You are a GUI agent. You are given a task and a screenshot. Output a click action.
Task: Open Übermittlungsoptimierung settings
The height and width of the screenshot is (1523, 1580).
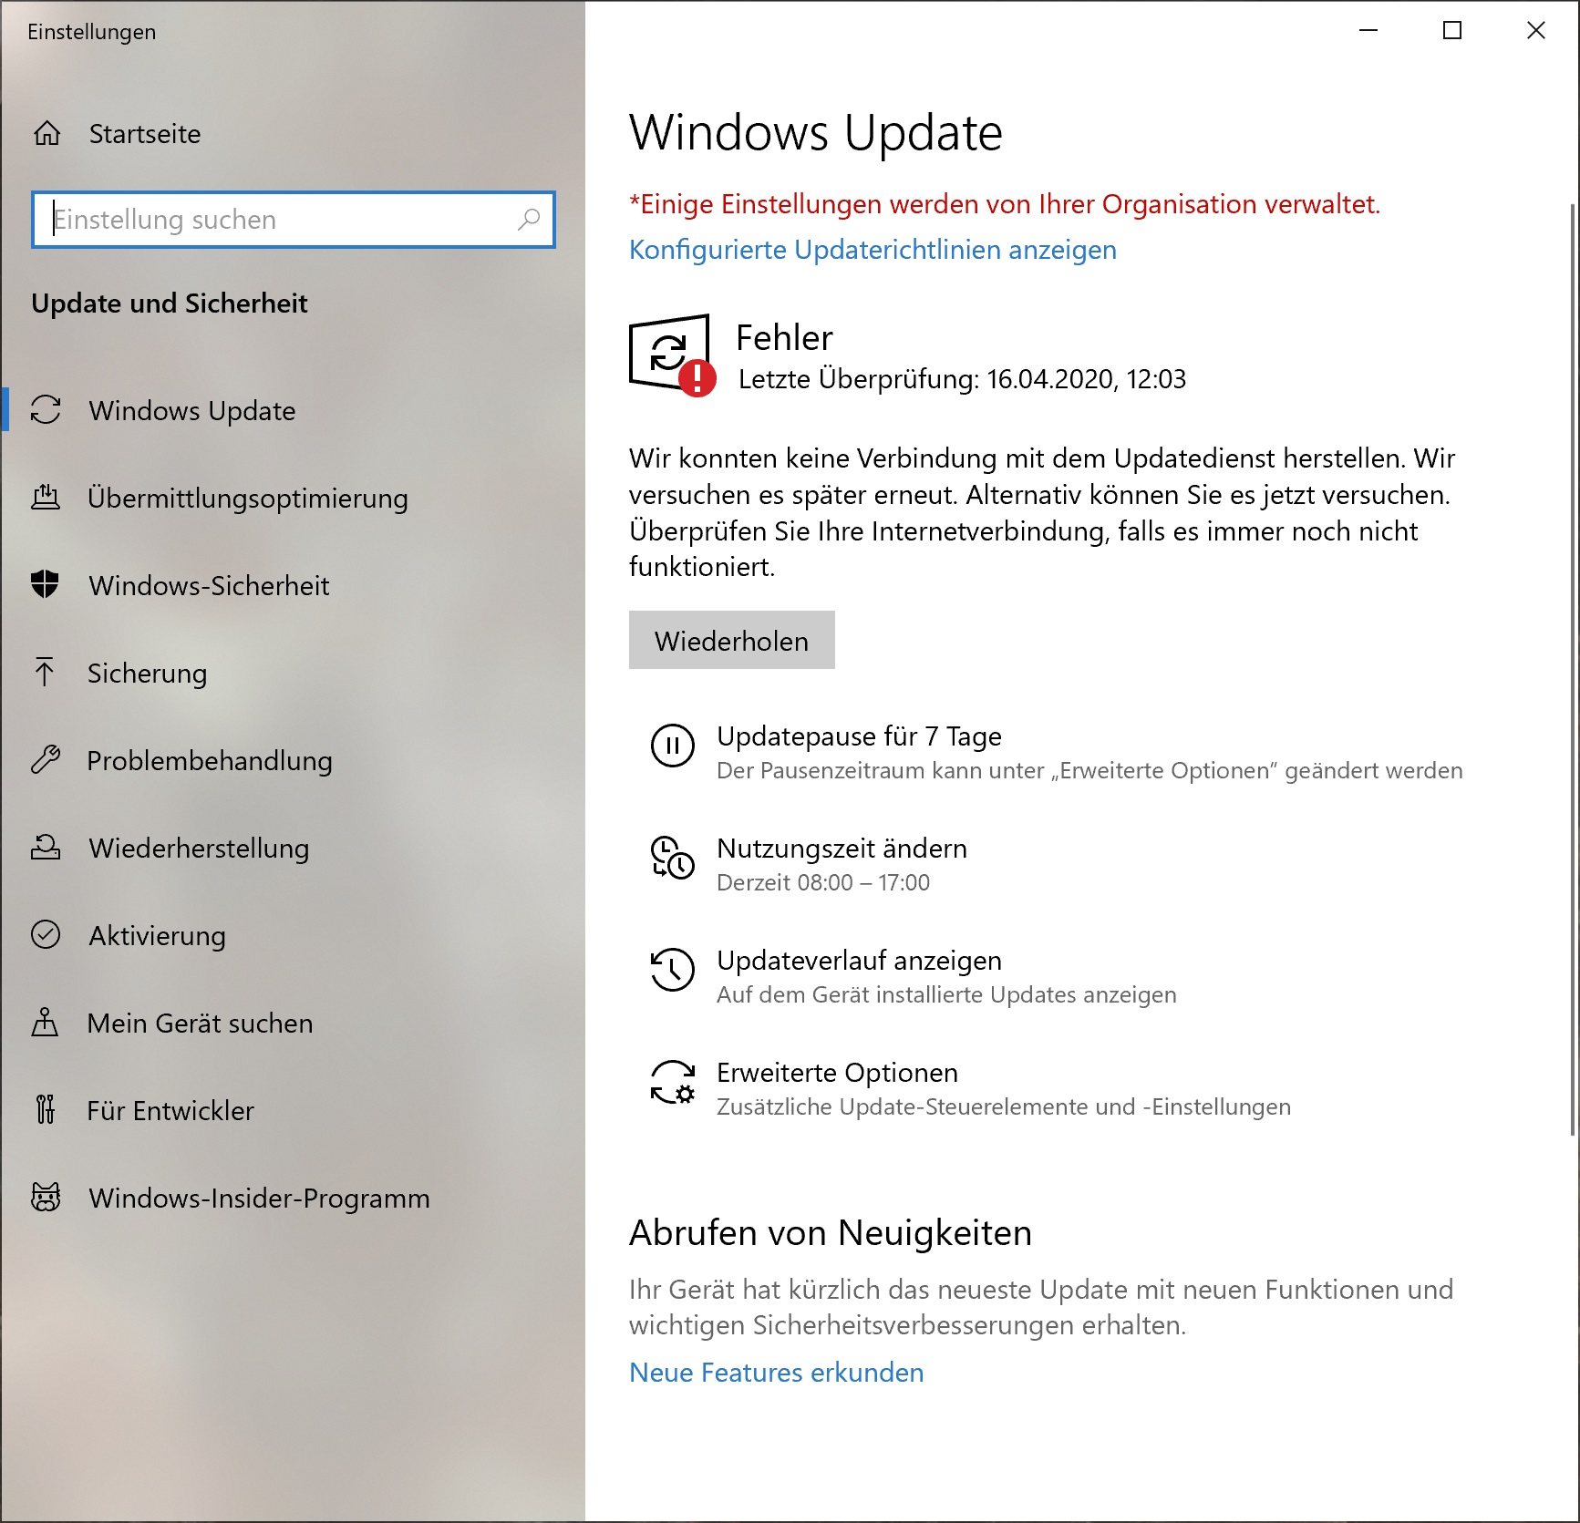pos(292,498)
